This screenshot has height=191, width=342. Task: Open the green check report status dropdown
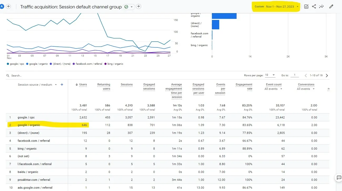click(129, 7)
